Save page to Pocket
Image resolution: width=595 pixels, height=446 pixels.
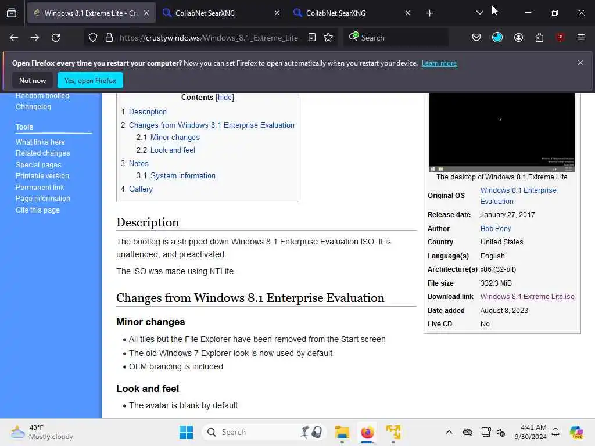pos(476,37)
